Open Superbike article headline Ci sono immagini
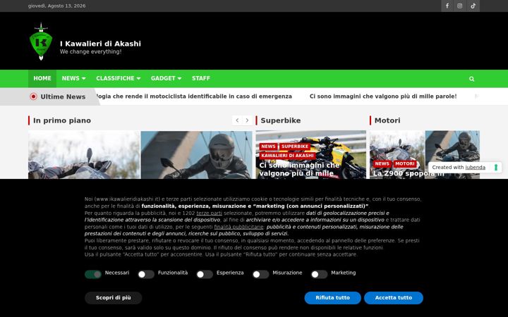 coord(299,170)
